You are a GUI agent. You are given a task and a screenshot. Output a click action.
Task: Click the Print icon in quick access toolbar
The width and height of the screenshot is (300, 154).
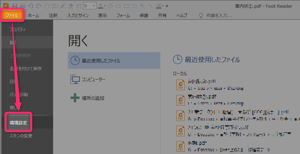point(23,6)
